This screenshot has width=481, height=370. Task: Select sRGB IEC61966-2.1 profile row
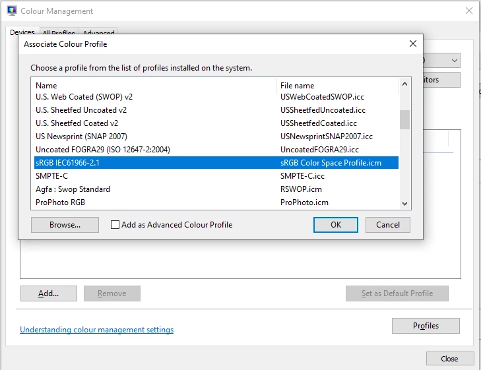pyautogui.click(x=216, y=163)
